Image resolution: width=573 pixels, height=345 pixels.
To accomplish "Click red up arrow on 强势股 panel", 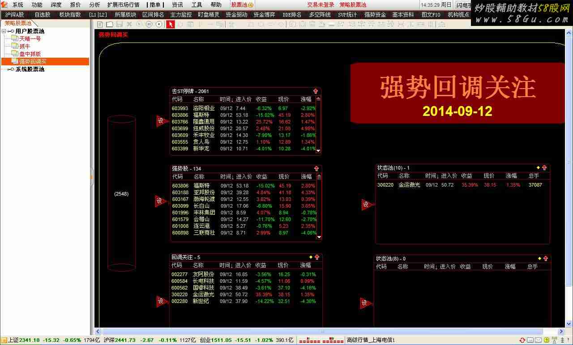I will click(316, 168).
